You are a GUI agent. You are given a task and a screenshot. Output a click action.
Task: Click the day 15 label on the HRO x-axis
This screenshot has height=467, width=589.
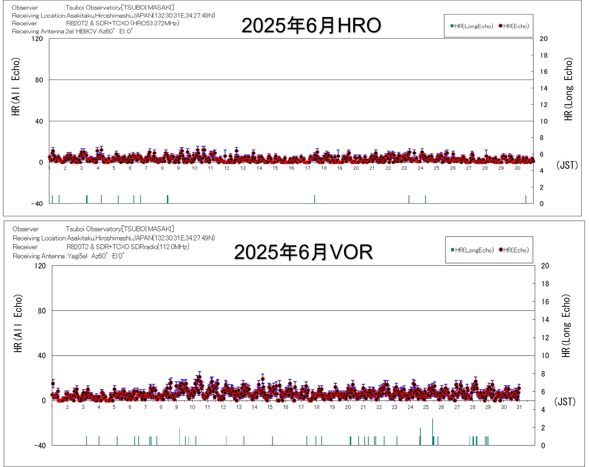[275, 168]
